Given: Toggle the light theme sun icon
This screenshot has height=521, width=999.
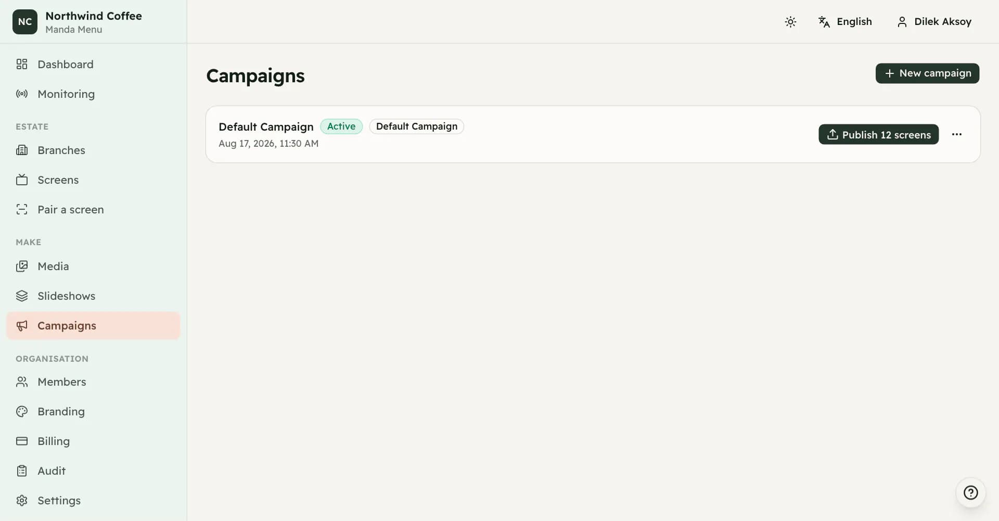Looking at the screenshot, I should pos(790,22).
